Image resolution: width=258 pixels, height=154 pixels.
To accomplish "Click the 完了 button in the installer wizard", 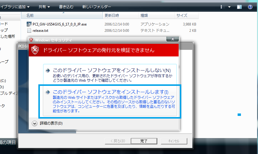I will click(144, 141).
